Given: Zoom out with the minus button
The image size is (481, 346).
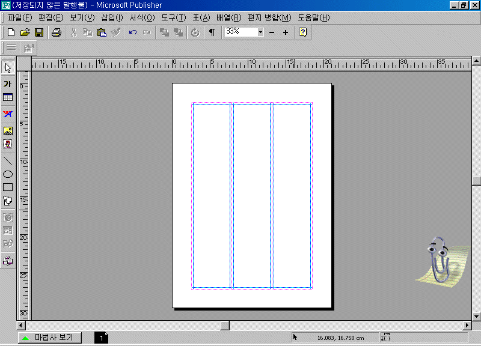Looking at the screenshot, I should 272,32.
